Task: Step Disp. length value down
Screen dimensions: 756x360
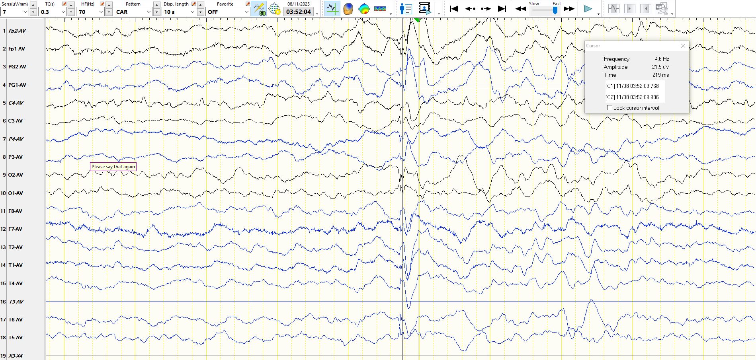Action: point(201,12)
